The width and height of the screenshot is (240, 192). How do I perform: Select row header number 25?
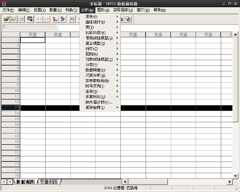coord(11,176)
